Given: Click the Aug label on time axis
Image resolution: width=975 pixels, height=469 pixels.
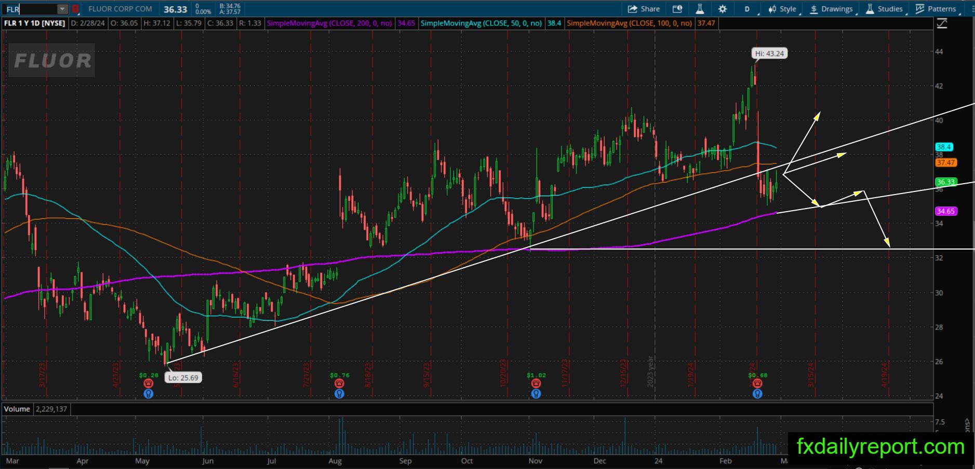Looking at the screenshot, I should pyautogui.click(x=335, y=461).
